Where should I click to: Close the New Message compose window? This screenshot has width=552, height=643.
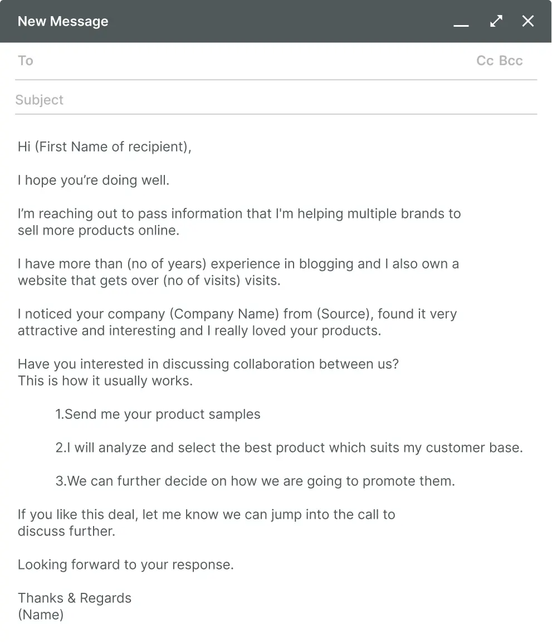527,21
